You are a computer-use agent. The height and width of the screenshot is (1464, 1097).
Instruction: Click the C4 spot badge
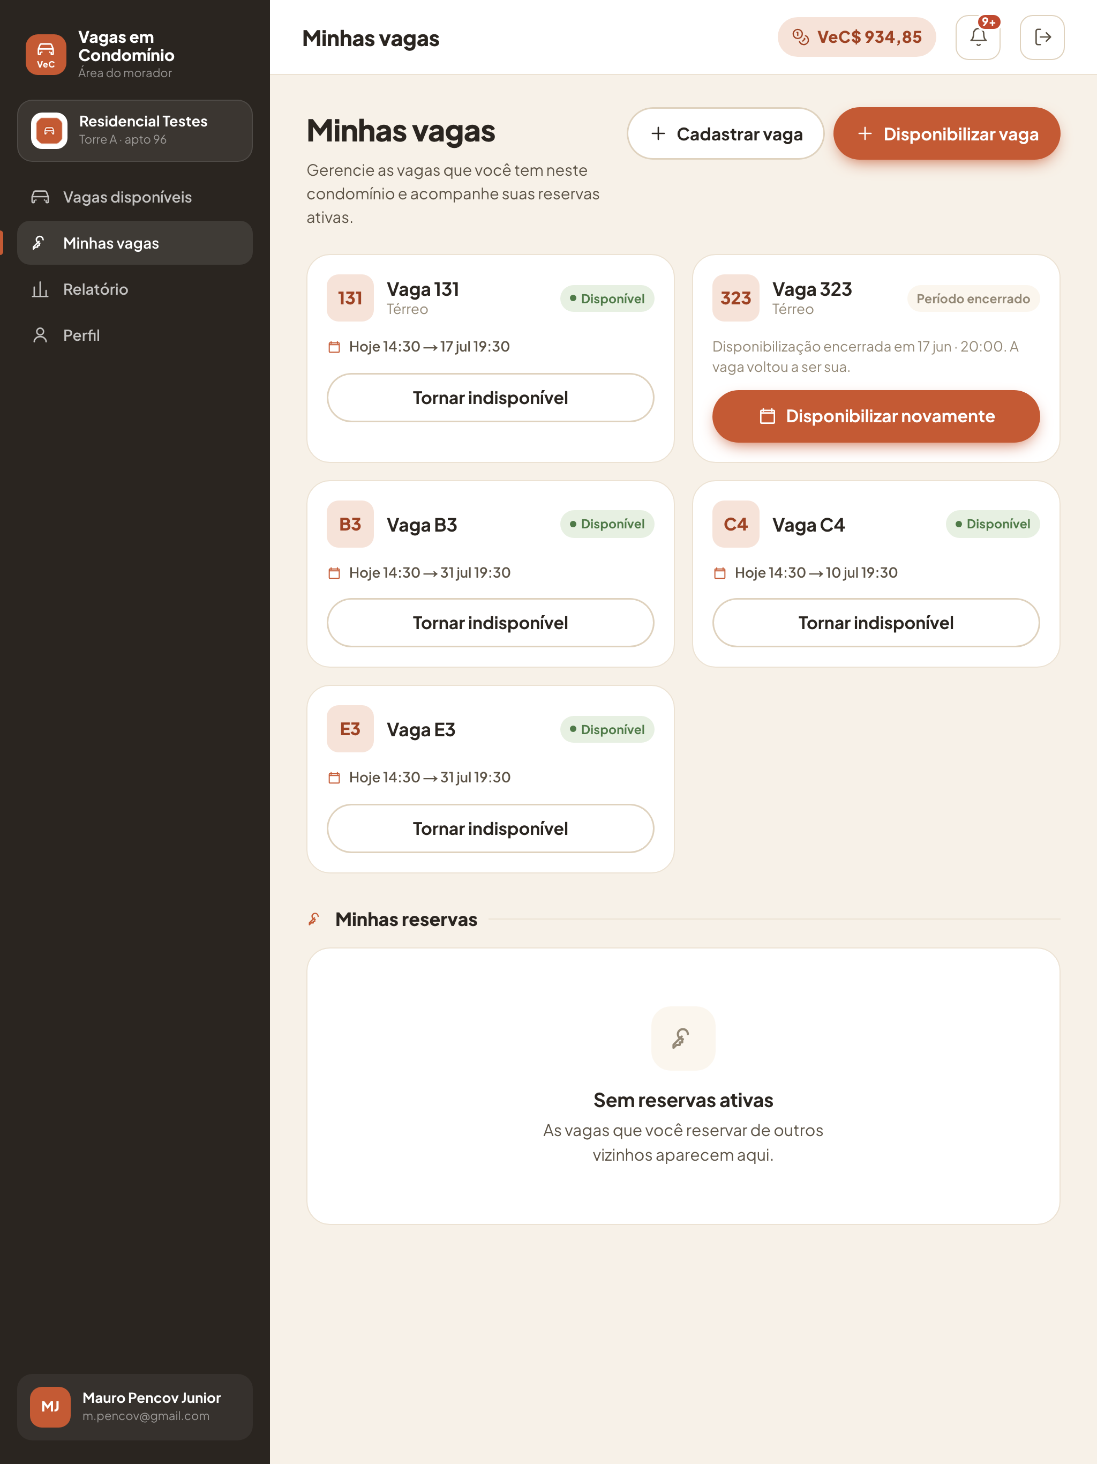point(735,524)
